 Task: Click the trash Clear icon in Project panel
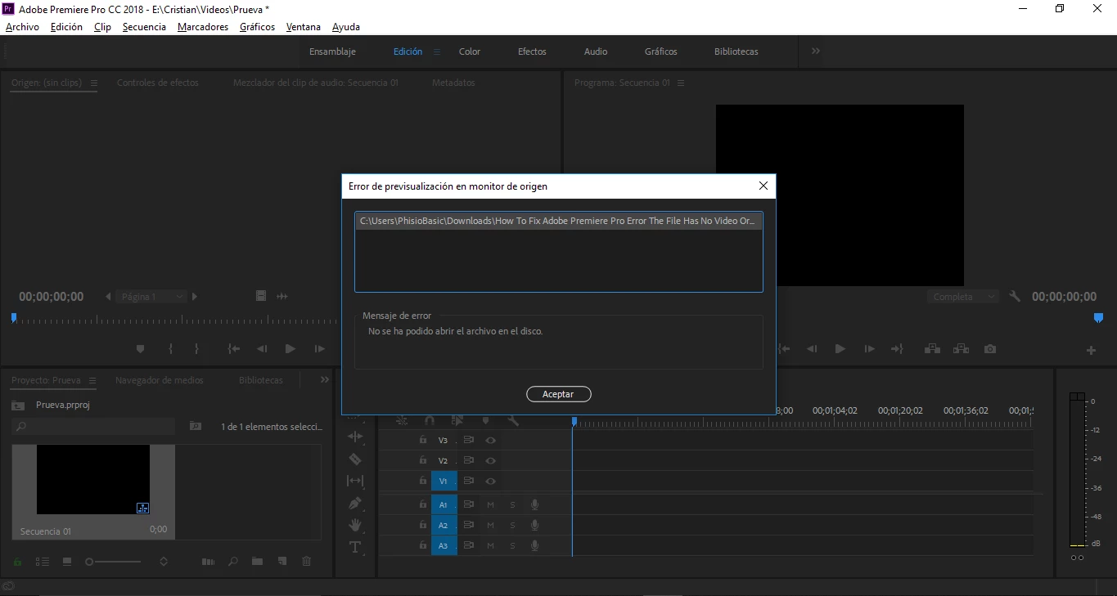coord(307,562)
